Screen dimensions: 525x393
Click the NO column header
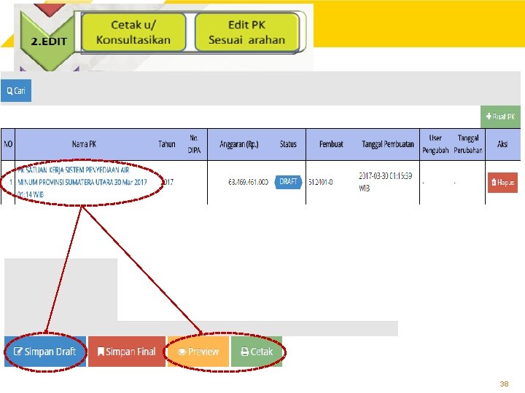(8, 144)
